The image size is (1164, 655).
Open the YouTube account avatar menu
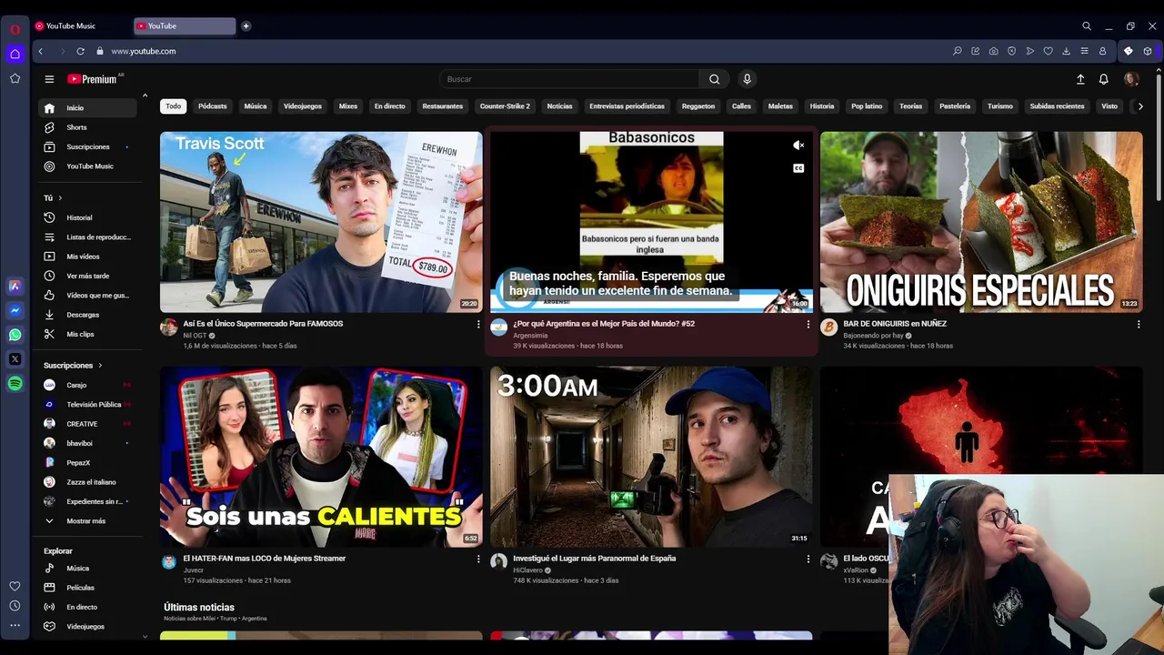click(x=1131, y=79)
